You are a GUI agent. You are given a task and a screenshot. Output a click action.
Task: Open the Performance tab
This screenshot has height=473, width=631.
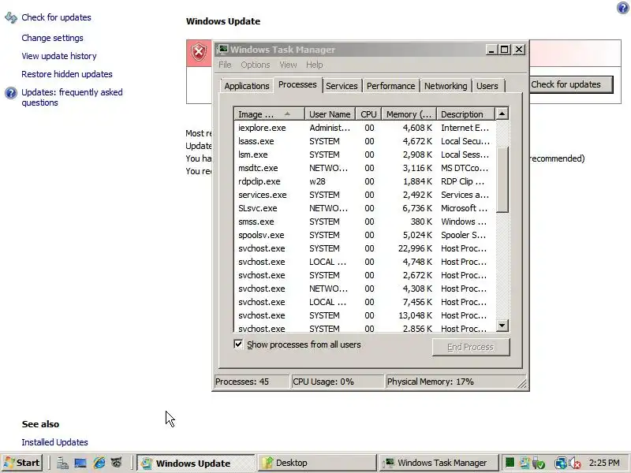tap(390, 86)
